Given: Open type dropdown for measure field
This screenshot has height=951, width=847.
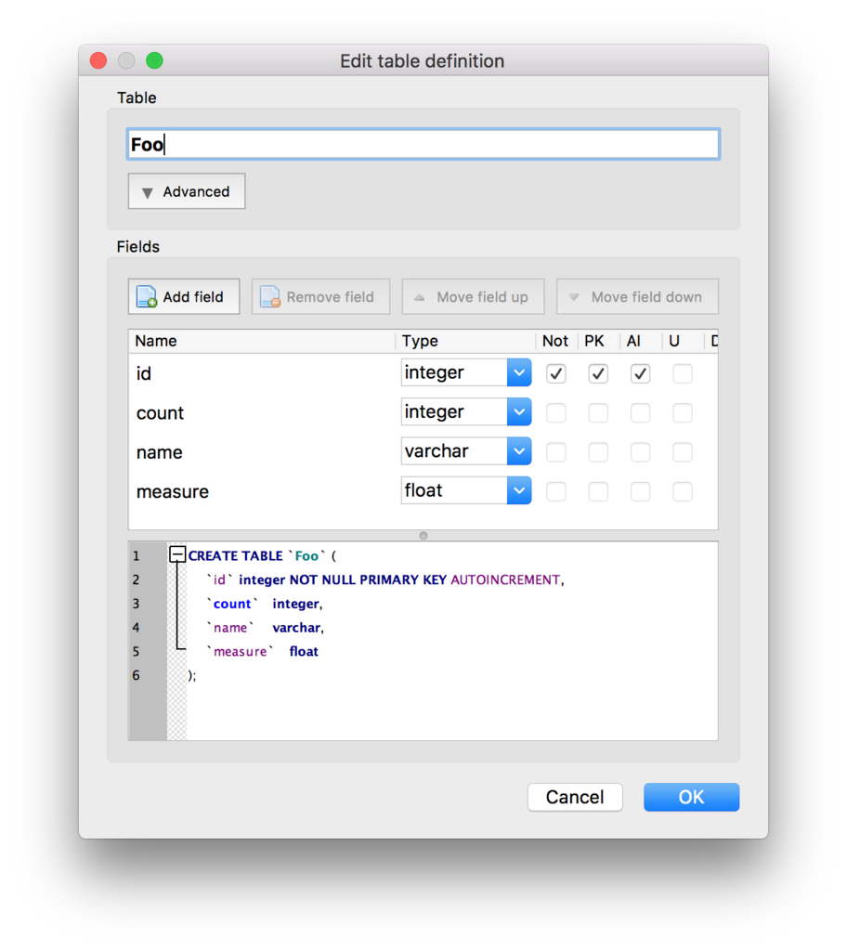Looking at the screenshot, I should [x=519, y=490].
